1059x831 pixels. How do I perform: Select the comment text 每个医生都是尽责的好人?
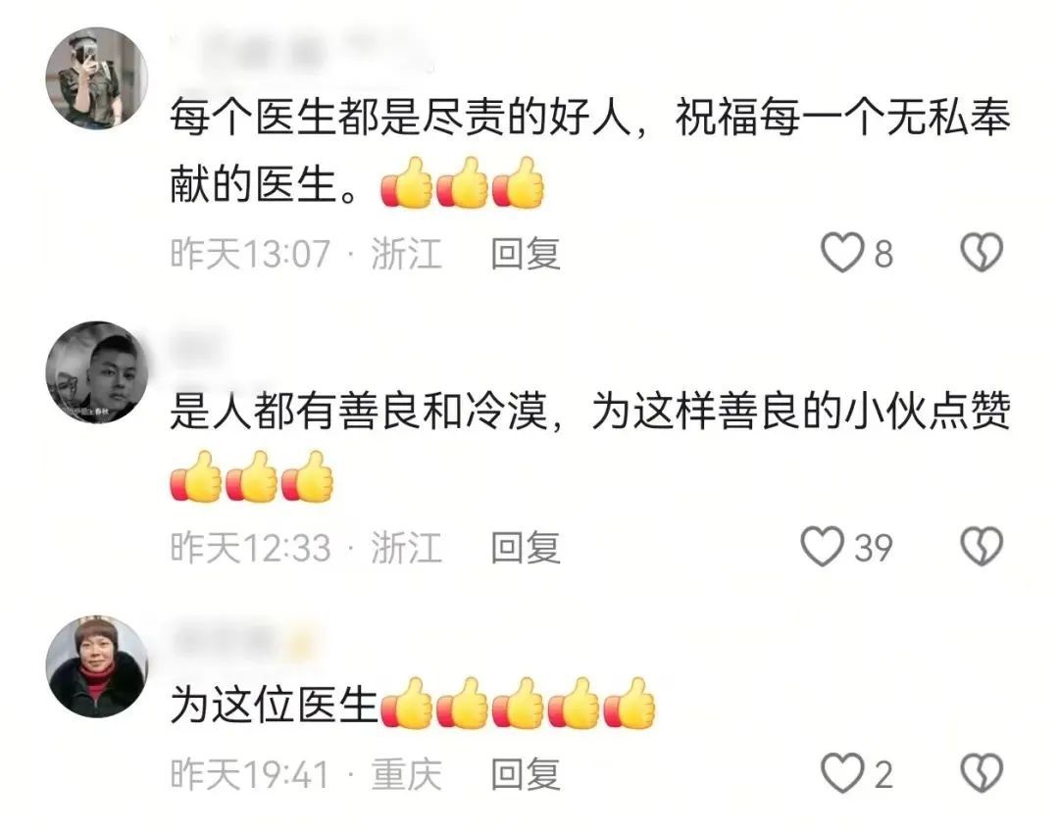[x=400, y=118]
